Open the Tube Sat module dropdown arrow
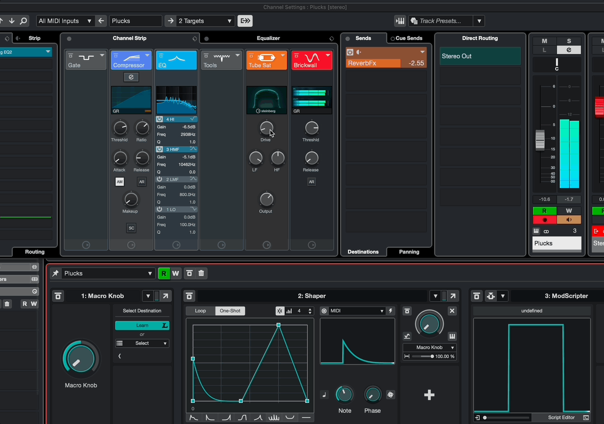This screenshot has width=604, height=424. pos(283,55)
